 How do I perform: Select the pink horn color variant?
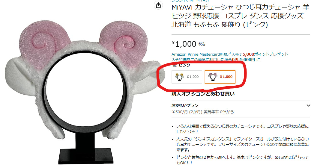[x=220, y=77]
